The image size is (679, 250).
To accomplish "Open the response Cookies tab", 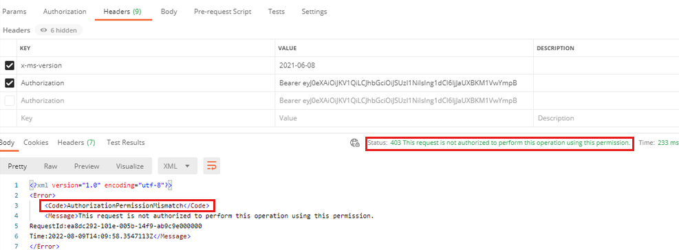I will pos(36,142).
